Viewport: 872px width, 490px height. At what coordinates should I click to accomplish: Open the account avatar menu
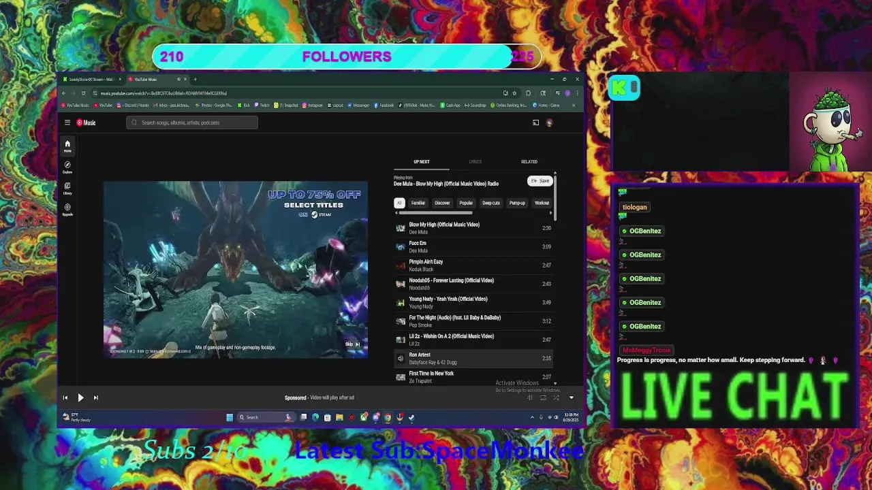[x=549, y=122]
